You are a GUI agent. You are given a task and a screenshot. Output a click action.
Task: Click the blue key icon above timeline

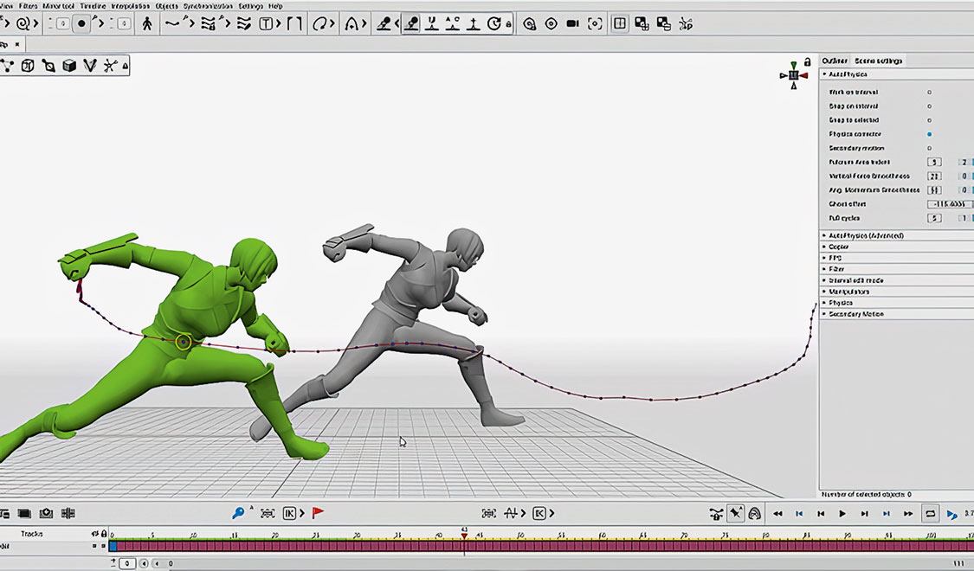click(238, 513)
